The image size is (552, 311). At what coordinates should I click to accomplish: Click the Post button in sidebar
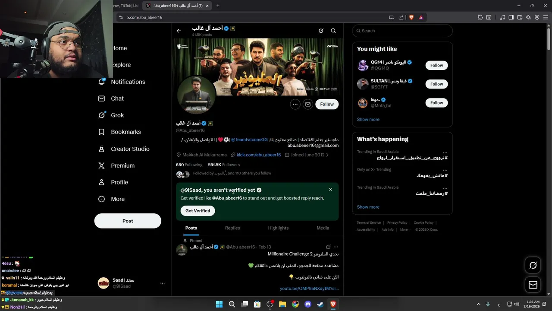tap(128, 221)
